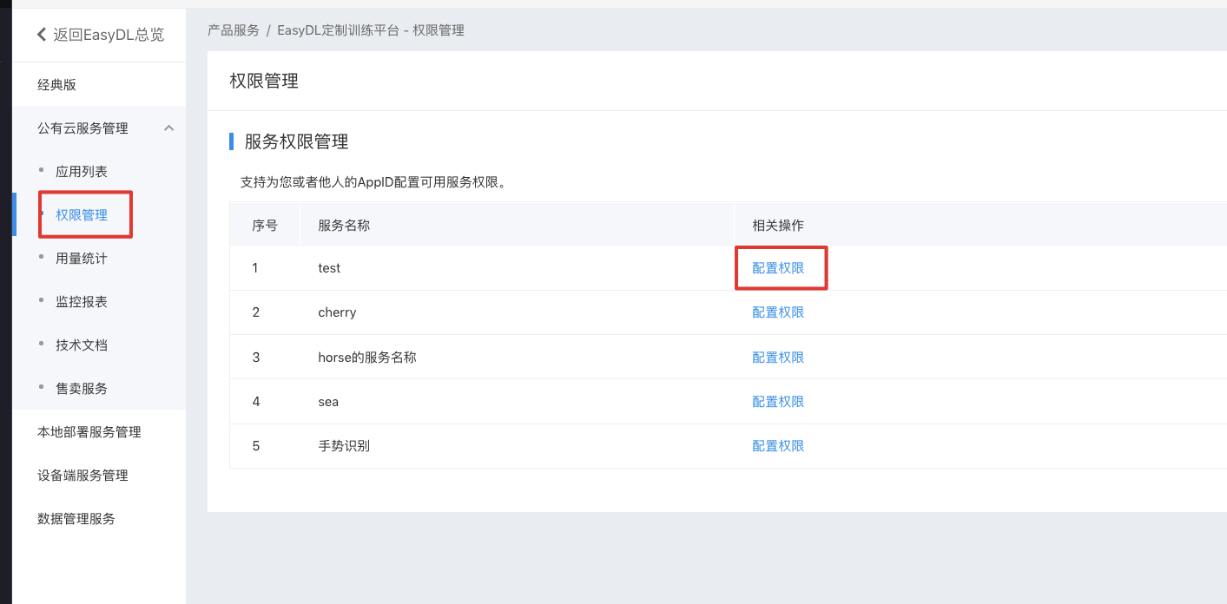Click 配置权限 for 手势识别 service
The height and width of the screenshot is (604, 1227).
778,446
